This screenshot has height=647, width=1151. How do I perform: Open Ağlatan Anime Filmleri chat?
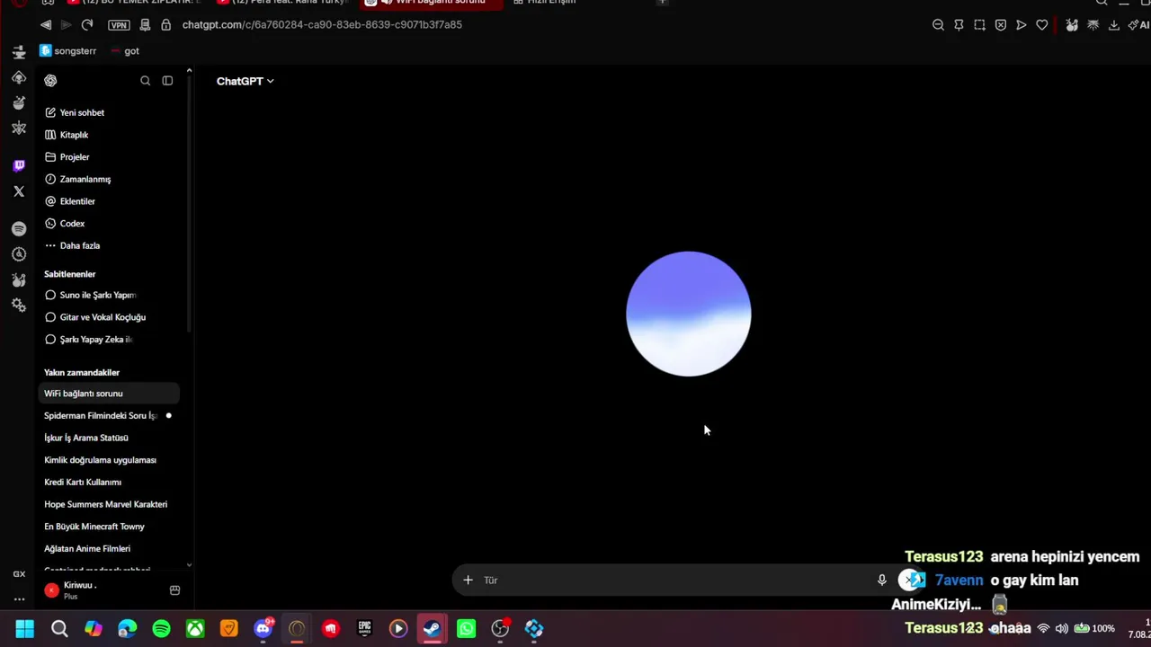click(110, 548)
